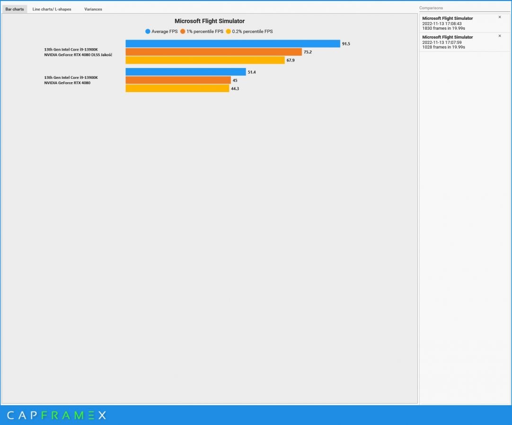Toggle the 0.2% percentile FPS legend entry
The width and height of the screenshot is (512, 425).
pos(249,32)
